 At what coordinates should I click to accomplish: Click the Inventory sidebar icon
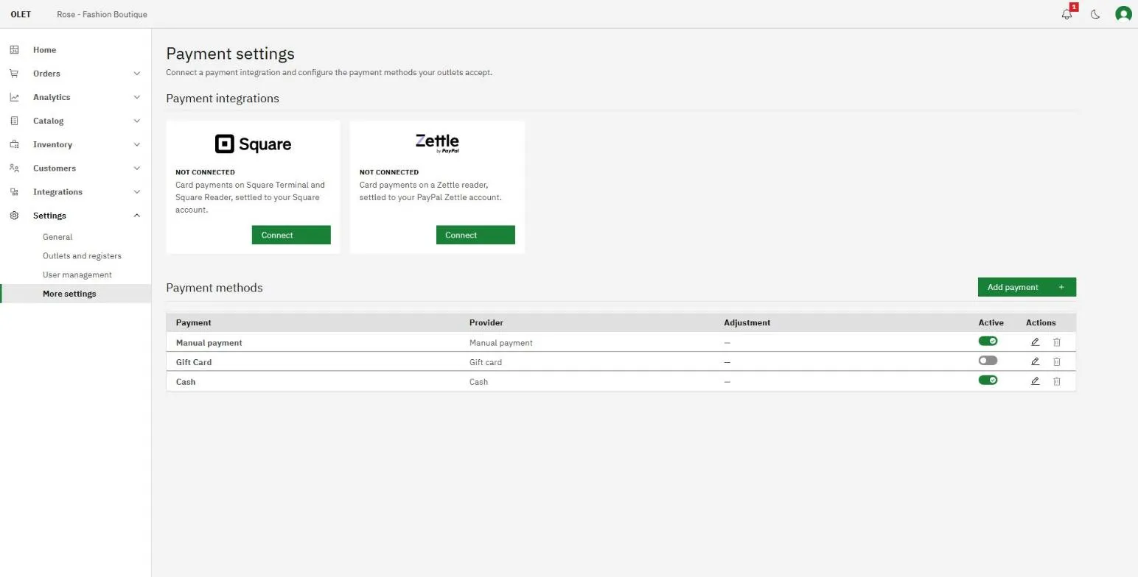[14, 144]
